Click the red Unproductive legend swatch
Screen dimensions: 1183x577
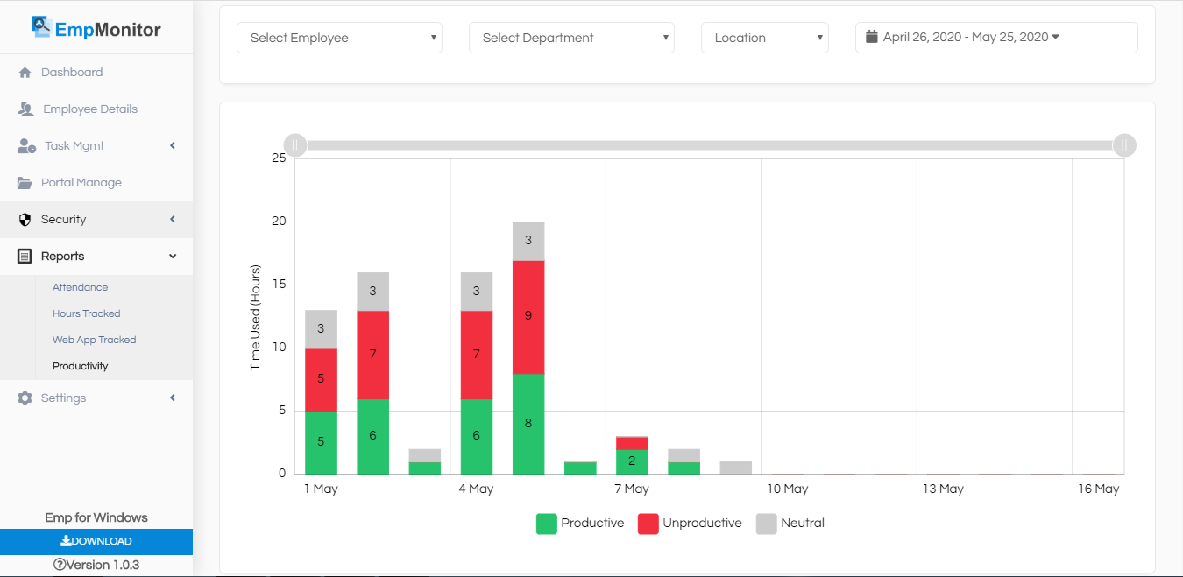[x=648, y=524]
